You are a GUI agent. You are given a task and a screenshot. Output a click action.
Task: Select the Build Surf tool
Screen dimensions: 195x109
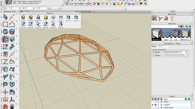(23, 25)
